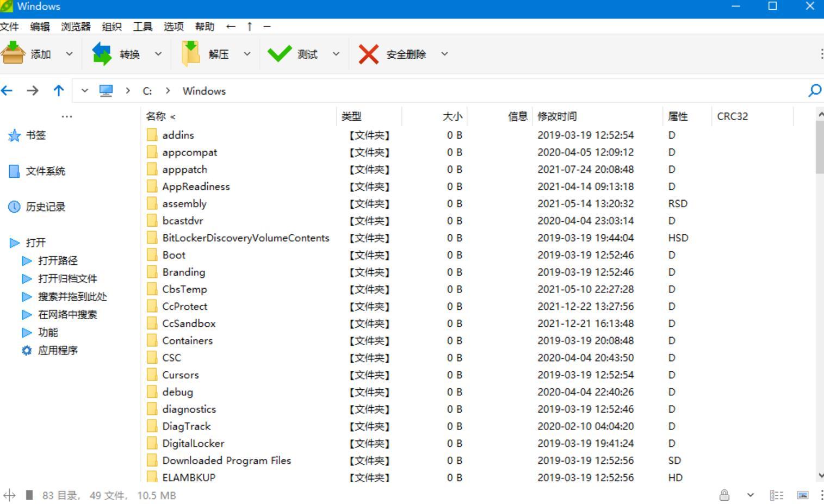824x504 pixels.
Task: Click the Extract (解压) icon
Action: coord(190,54)
